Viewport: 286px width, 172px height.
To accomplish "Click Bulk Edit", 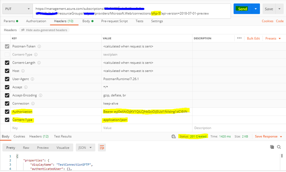I will coord(253,38).
